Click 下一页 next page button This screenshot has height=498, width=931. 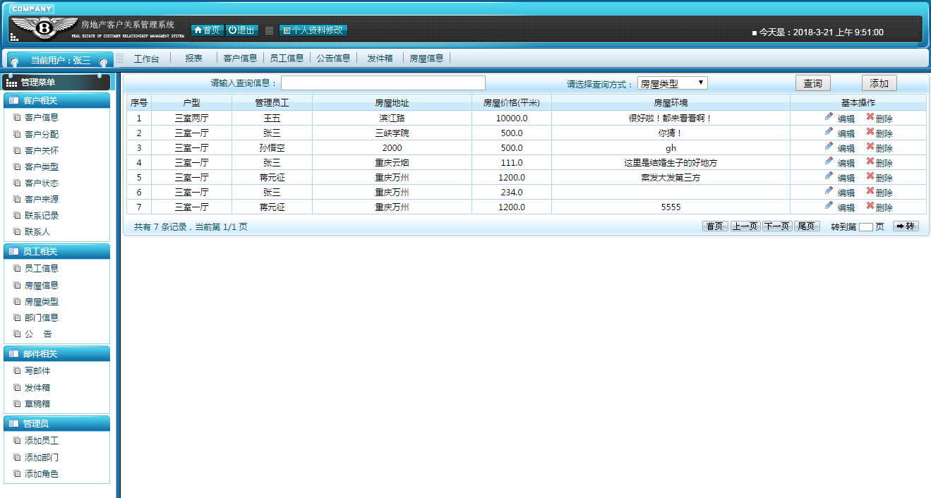(777, 226)
